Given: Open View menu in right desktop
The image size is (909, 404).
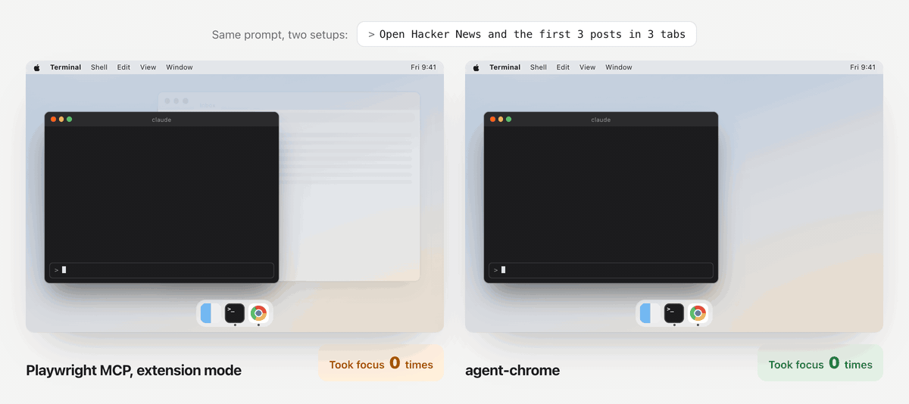Looking at the screenshot, I should click(588, 67).
